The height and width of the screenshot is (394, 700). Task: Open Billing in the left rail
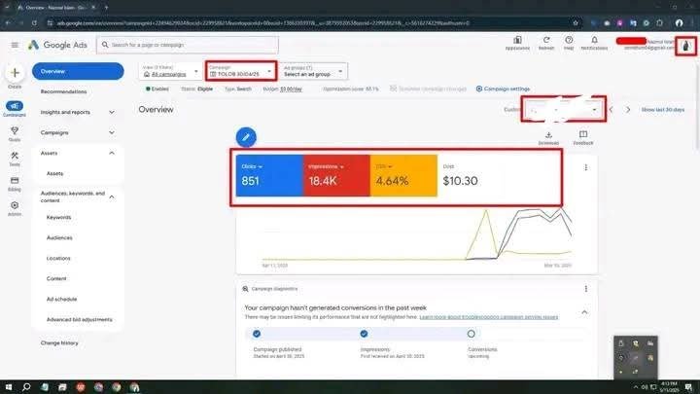click(x=15, y=183)
